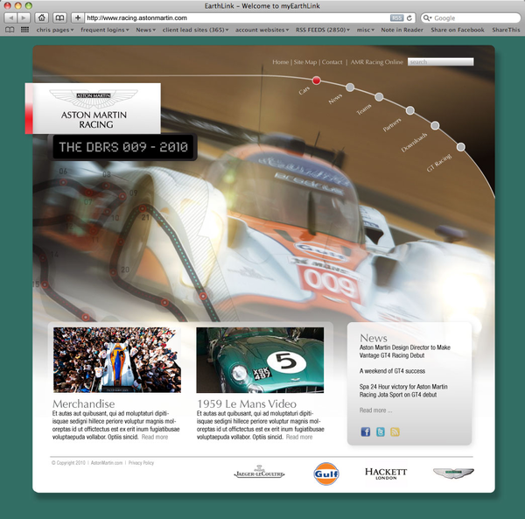Screen dimensions: 525x519
Task: Go forward with the browser forward arrow
Action: pyautogui.click(x=24, y=18)
